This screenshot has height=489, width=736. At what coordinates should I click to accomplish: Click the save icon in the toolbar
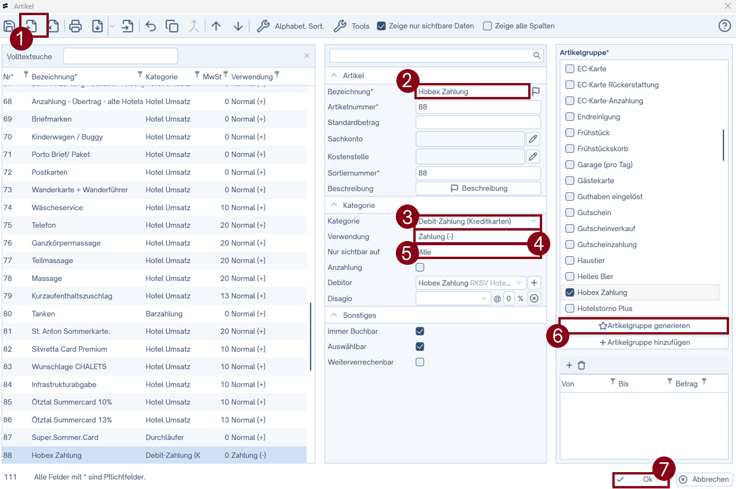click(9, 26)
